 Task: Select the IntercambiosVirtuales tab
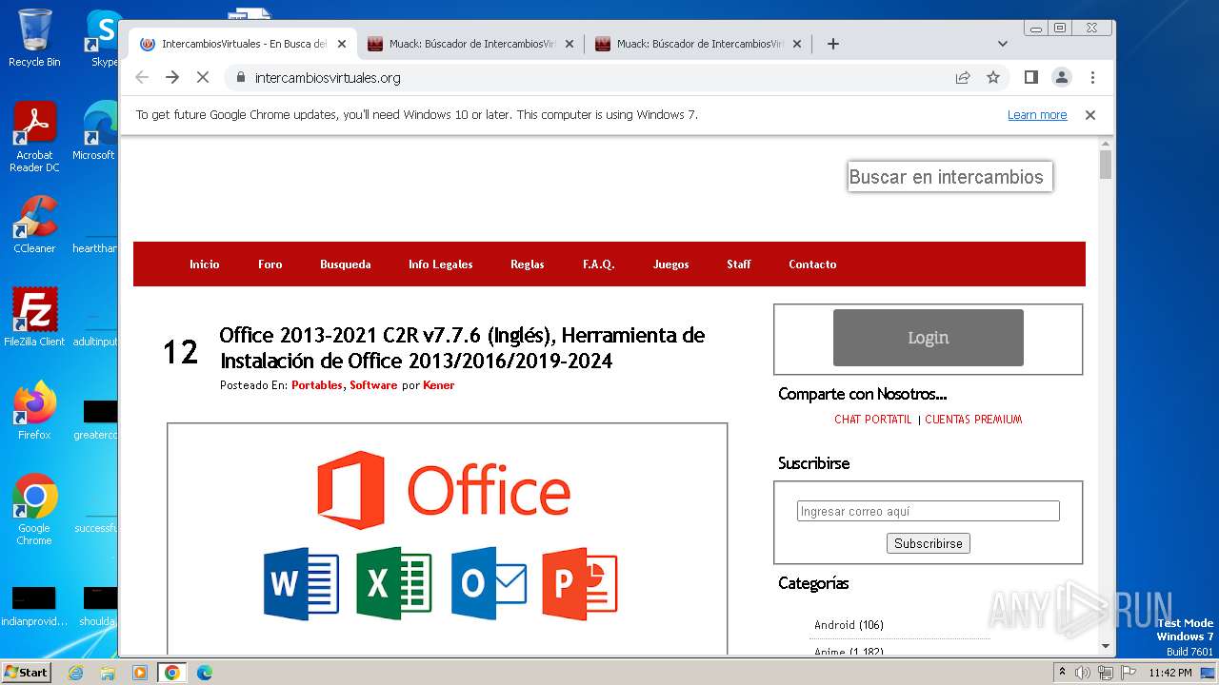(243, 44)
